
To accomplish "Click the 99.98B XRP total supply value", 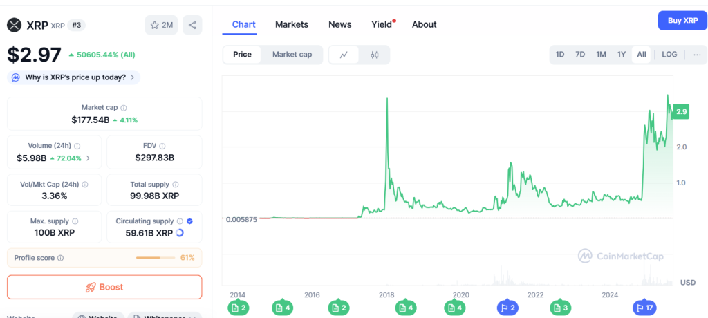I will pos(154,196).
